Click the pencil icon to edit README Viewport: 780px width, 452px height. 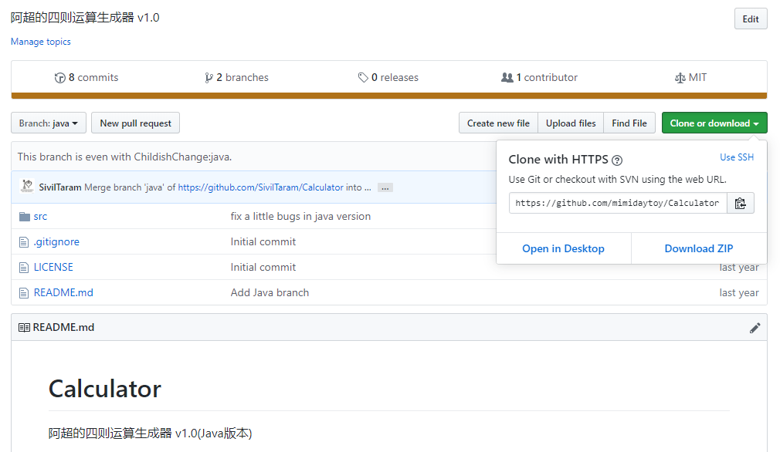tap(755, 328)
